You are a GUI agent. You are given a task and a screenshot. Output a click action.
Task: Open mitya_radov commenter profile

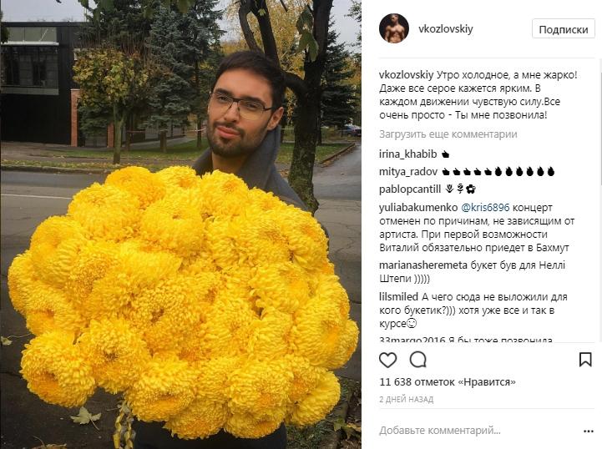pyautogui.click(x=408, y=172)
